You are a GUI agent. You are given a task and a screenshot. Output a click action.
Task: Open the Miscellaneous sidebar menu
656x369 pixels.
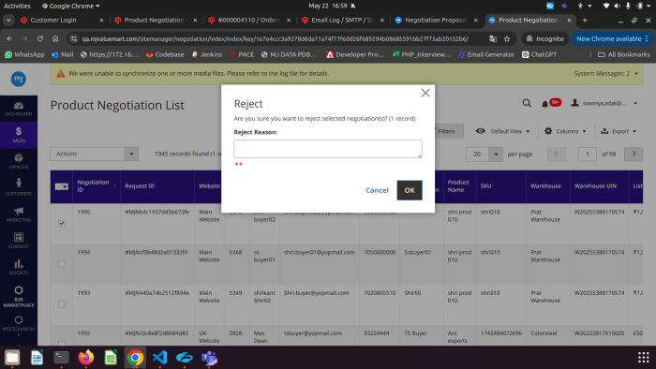pos(19,326)
